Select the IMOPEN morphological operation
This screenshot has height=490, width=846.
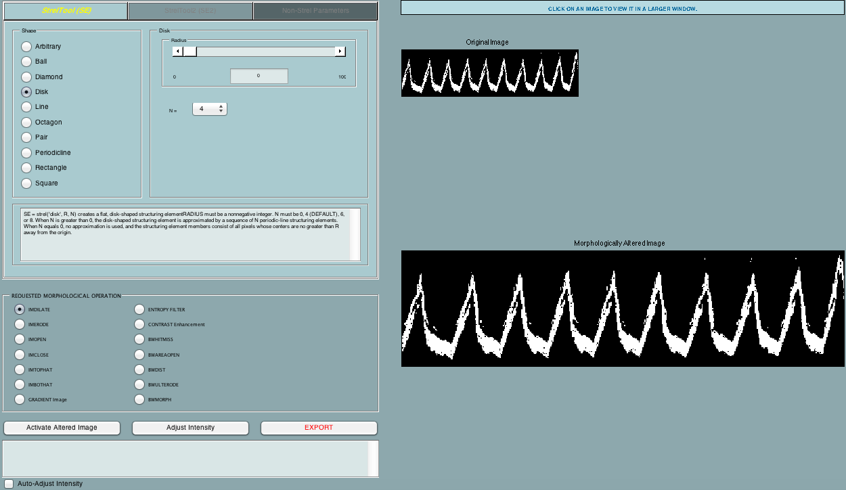coord(19,340)
